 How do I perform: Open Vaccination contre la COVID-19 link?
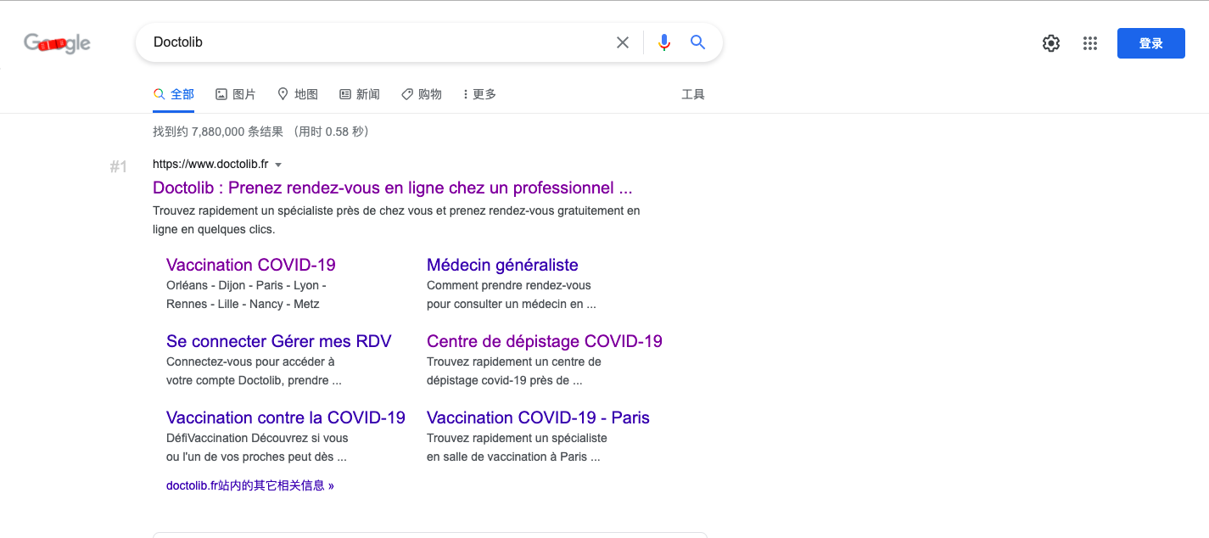click(x=286, y=418)
